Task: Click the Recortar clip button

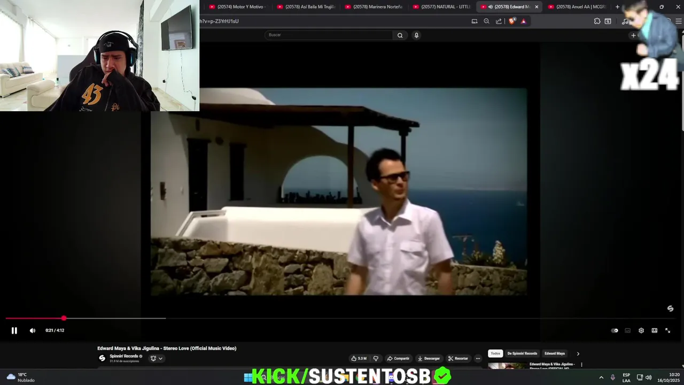Action: pyautogui.click(x=458, y=358)
